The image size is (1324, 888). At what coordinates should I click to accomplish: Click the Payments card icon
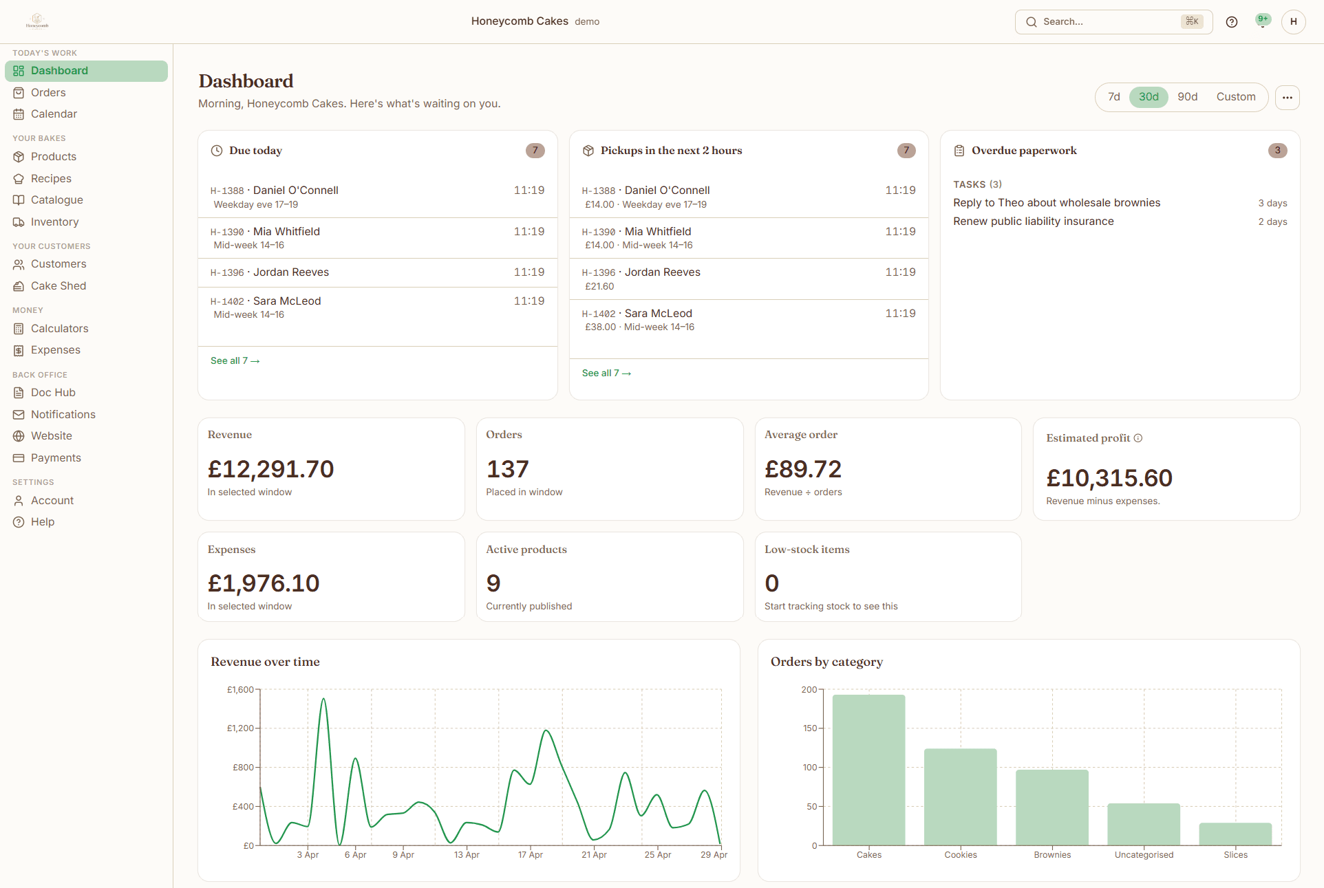coord(19,458)
